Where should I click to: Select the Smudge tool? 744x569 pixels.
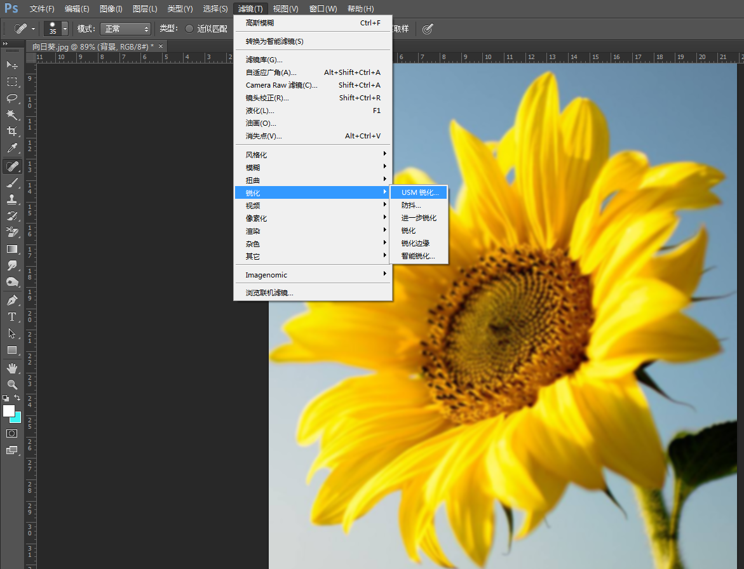[x=12, y=265]
